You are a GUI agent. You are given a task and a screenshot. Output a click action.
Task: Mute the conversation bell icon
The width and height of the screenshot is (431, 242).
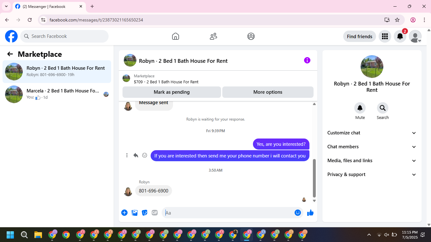point(360,108)
